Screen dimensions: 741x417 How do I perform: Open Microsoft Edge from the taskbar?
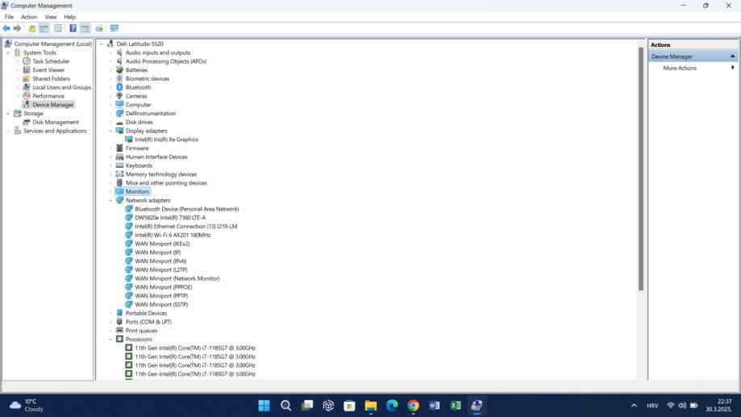[x=392, y=405]
